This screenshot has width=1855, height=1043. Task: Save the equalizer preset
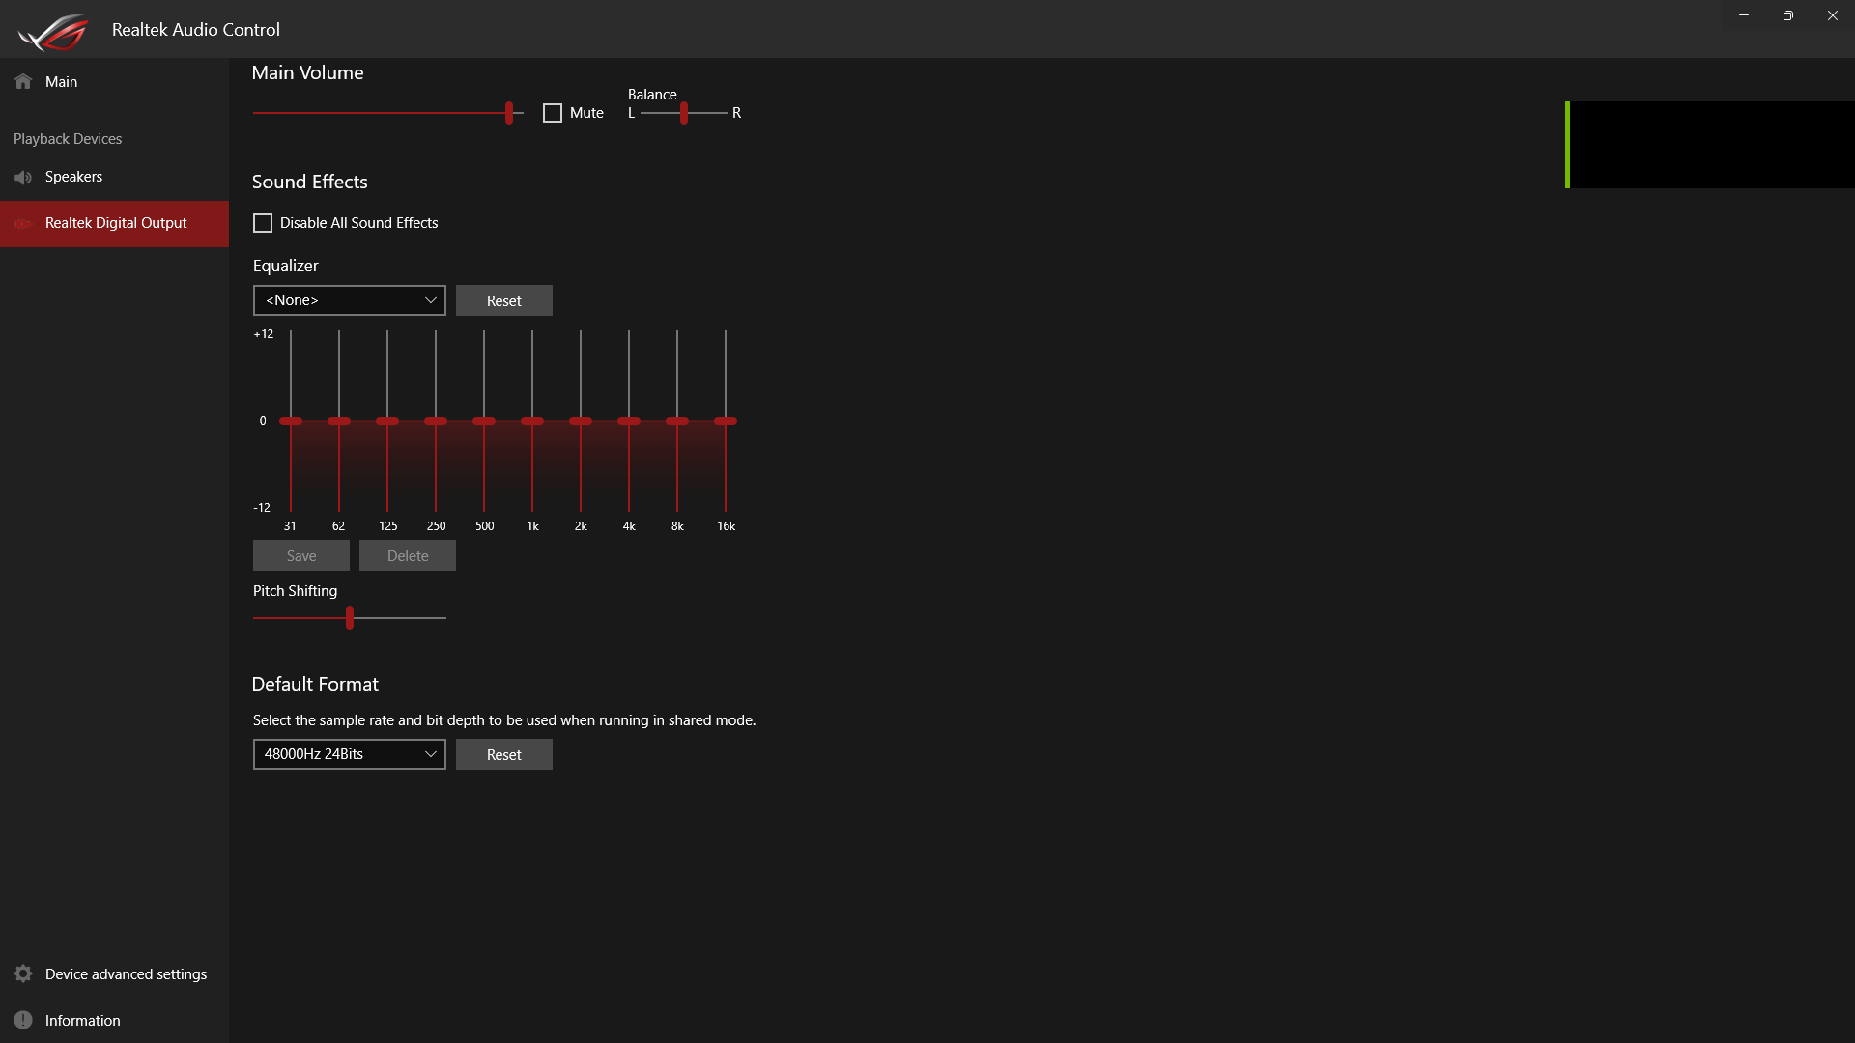(x=301, y=555)
